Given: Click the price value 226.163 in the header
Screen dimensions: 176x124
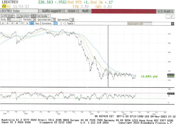Looking at the screenshot, I should point(46,2).
